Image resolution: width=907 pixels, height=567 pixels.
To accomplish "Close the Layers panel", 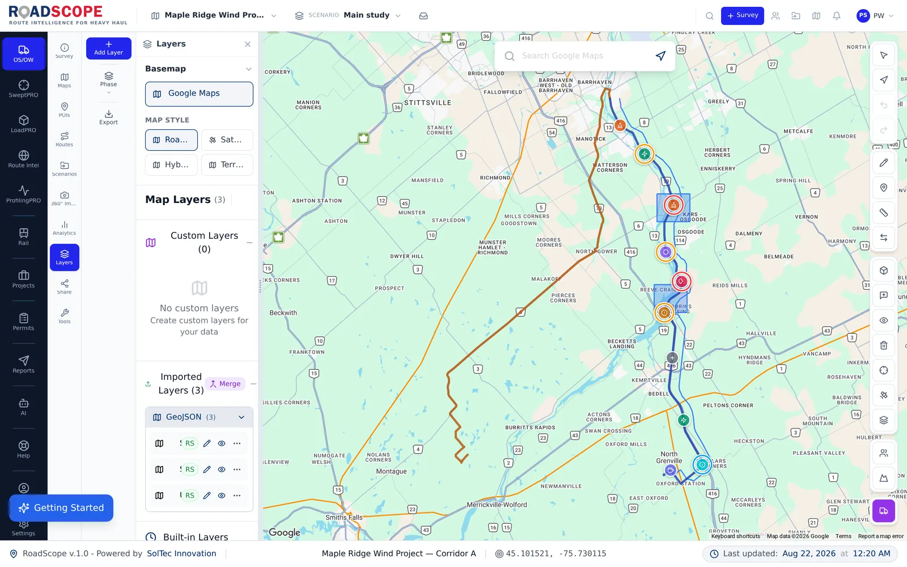I will click(248, 44).
